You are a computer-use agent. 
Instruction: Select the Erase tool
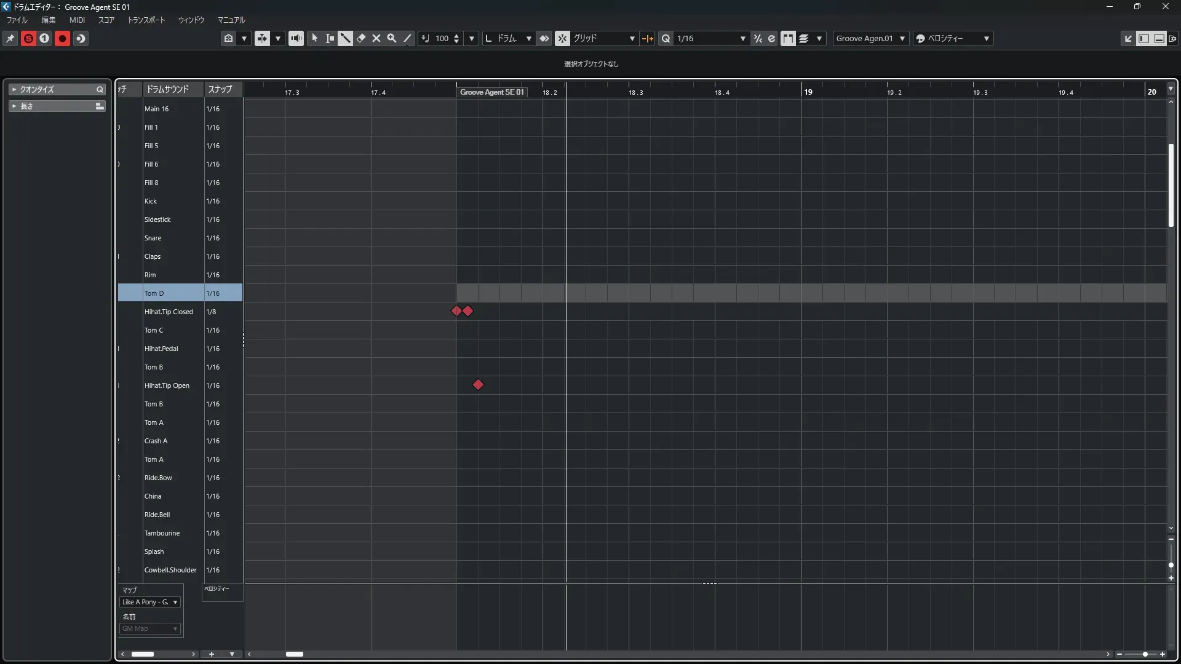point(361,38)
